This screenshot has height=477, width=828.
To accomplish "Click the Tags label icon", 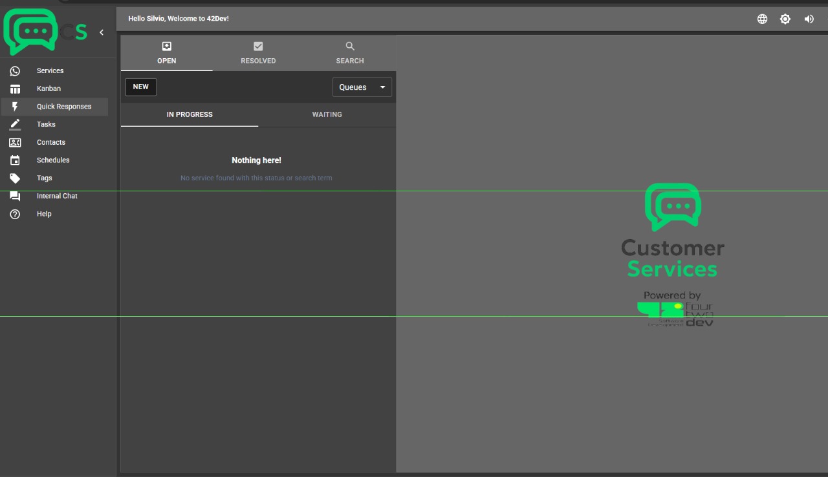I will pyautogui.click(x=15, y=178).
